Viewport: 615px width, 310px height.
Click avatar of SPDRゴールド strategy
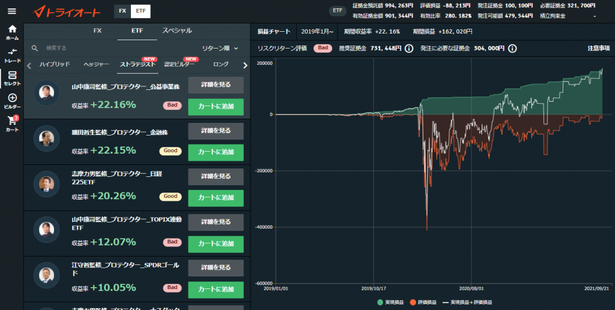tap(46, 275)
